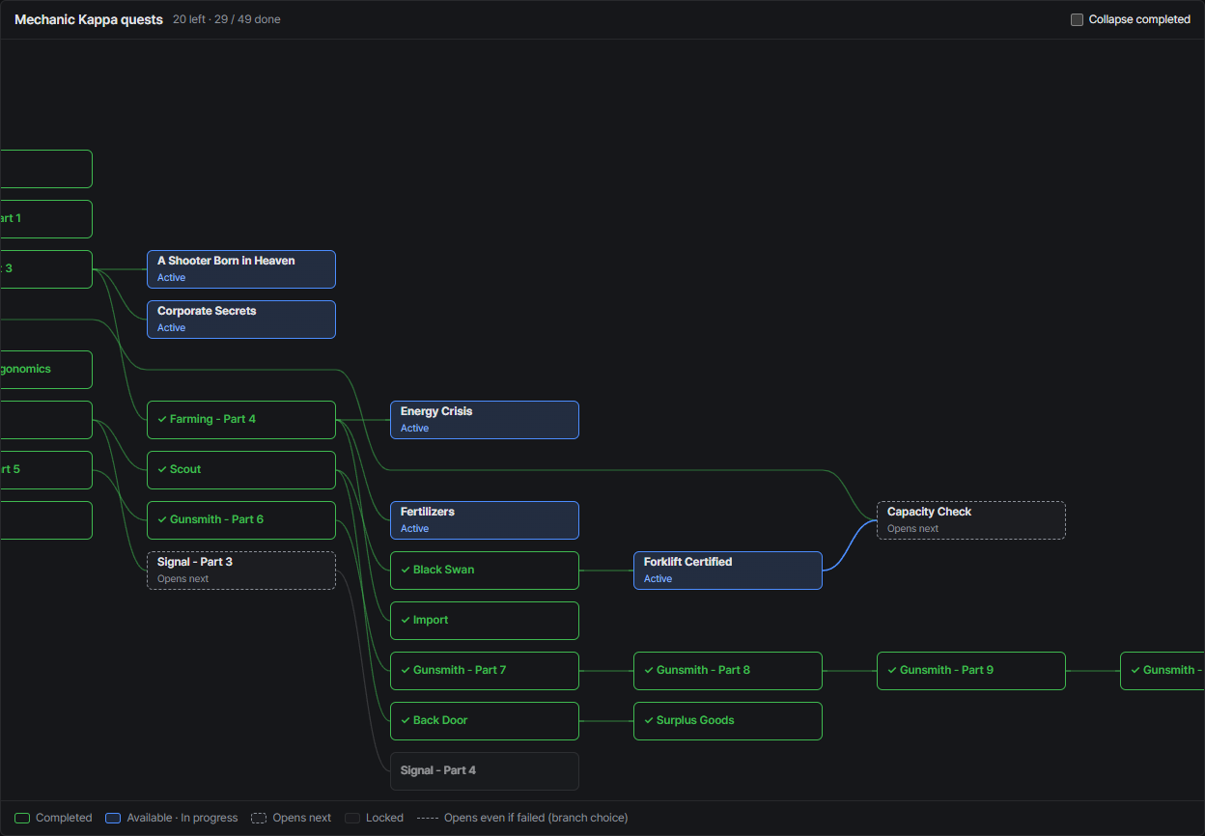The image size is (1205, 836).
Task: Click the Surplus Goods quest node
Action: point(728,721)
